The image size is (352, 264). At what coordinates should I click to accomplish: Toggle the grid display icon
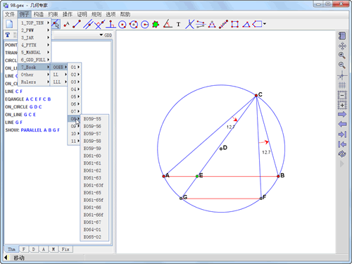pos(342,85)
